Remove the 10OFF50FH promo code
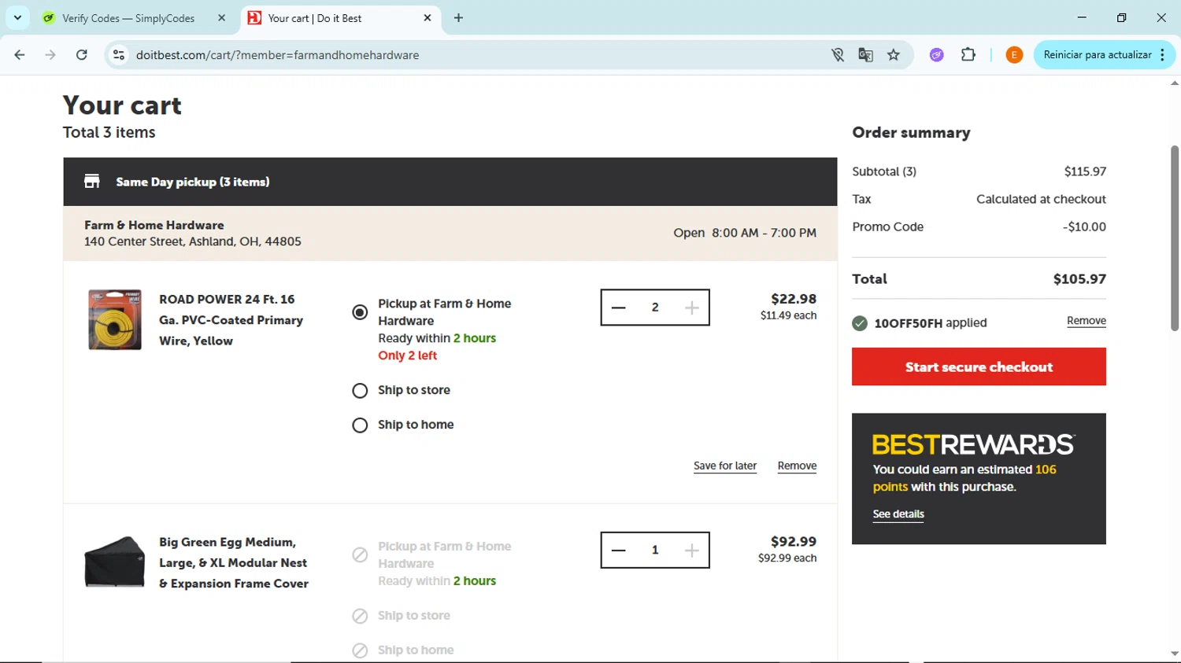The image size is (1181, 663). coord(1087,321)
